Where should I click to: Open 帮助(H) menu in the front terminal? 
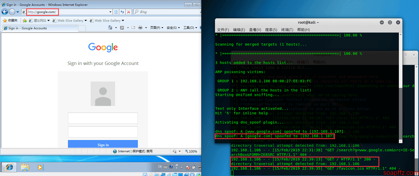pos(304,30)
